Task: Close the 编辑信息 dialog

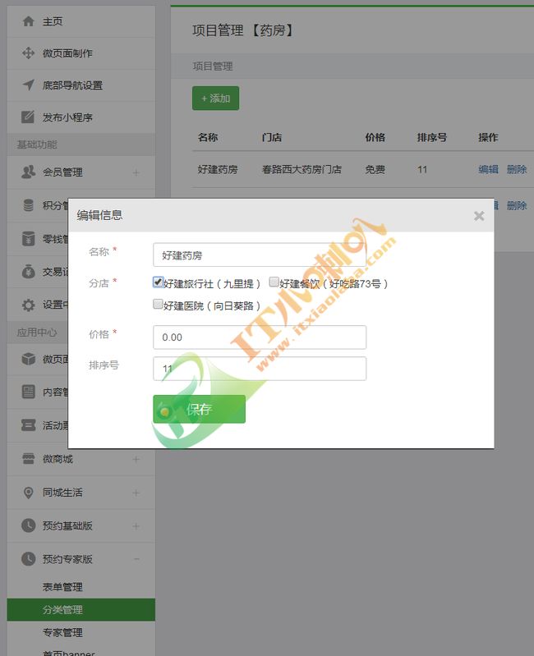Action: [479, 216]
